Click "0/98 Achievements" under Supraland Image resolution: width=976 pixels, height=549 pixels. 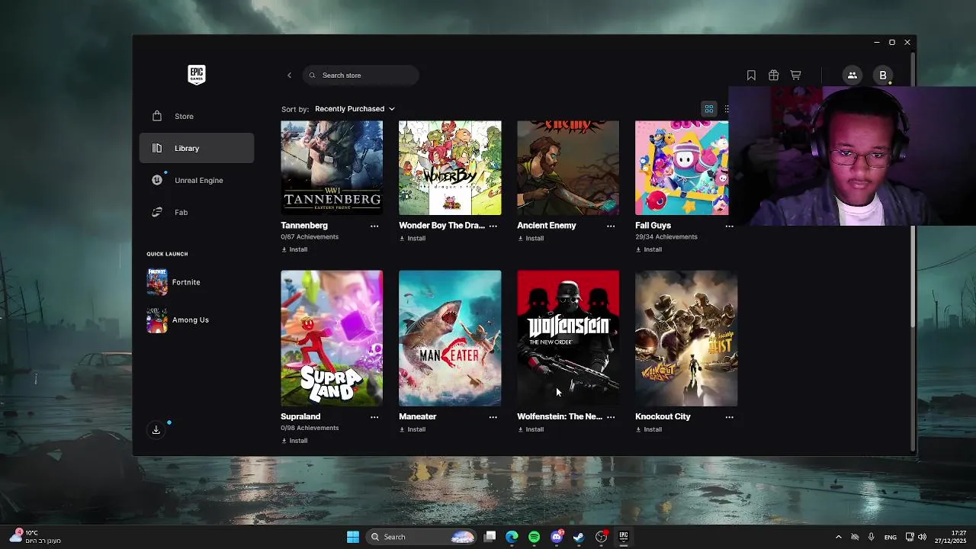pyautogui.click(x=310, y=428)
